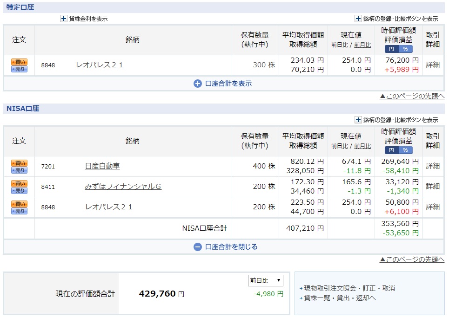This screenshot has height=317, width=449.
Task: Open 日産自動車 stock link
Action: coord(102,166)
